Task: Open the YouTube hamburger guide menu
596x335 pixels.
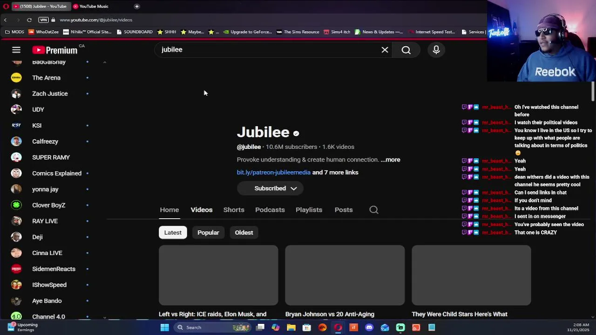Action: coord(16,50)
